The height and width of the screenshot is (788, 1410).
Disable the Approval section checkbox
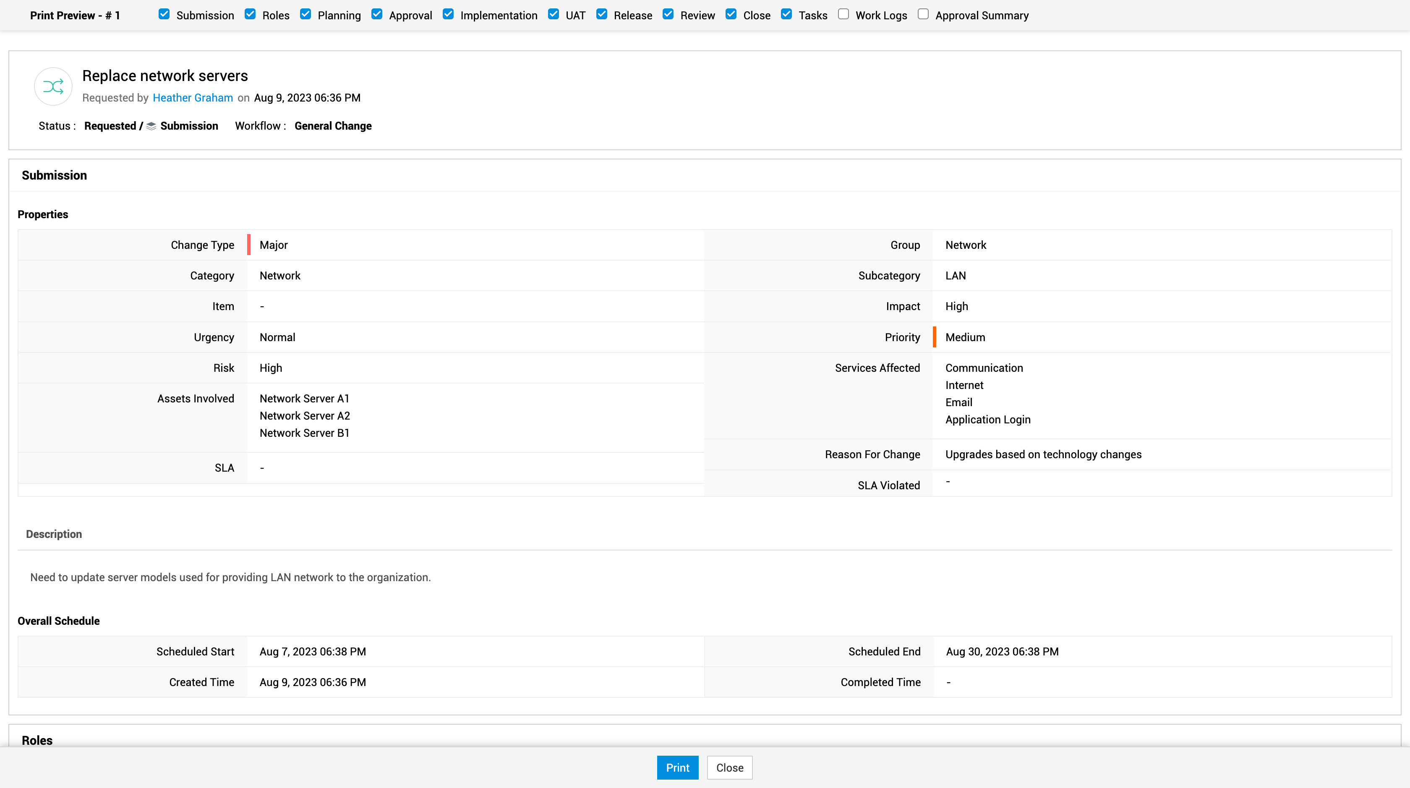pyautogui.click(x=376, y=14)
